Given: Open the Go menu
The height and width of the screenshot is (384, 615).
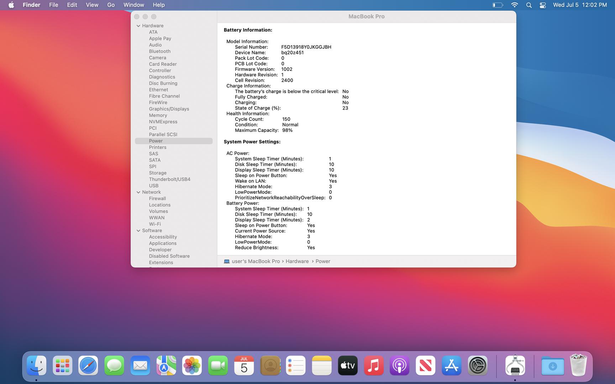Looking at the screenshot, I should point(111,5).
